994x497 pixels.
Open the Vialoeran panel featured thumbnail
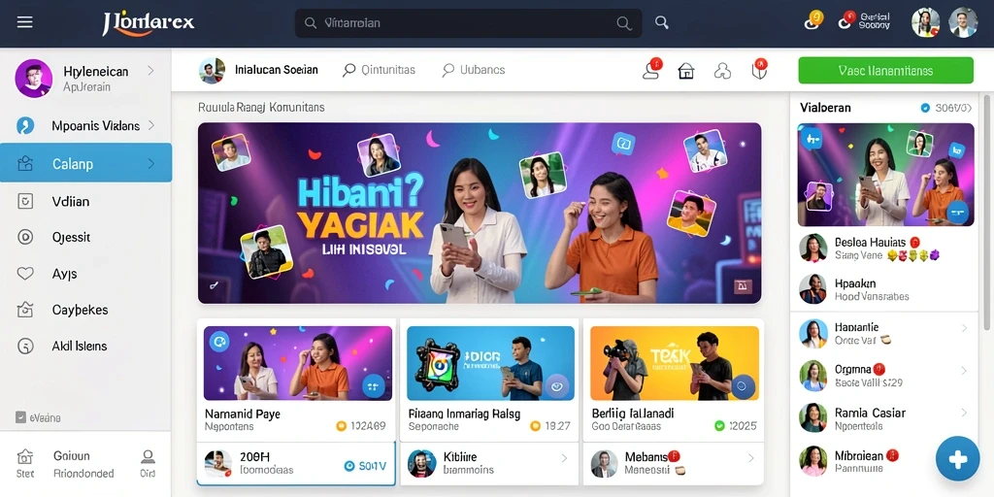tap(885, 175)
